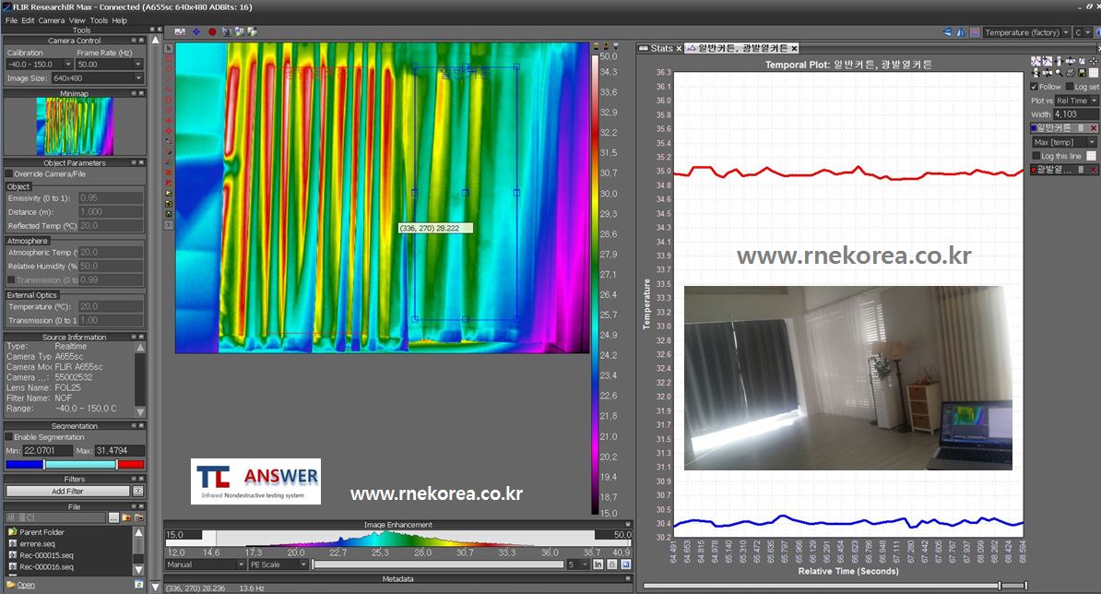Uncheck the Follow checkbox
This screenshot has height=594, width=1101.
pos(1034,87)
